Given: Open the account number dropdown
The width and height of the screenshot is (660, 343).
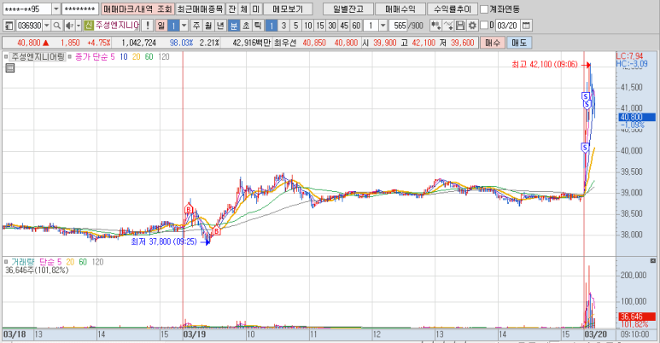Looking at the screenshot, I should tap(56, 9).
